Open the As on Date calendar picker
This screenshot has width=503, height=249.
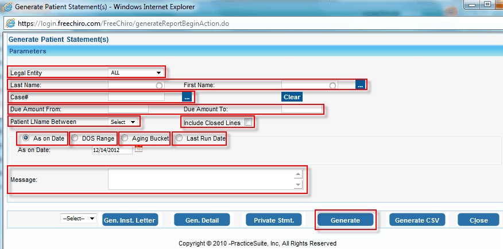click(x=138, y=150)
